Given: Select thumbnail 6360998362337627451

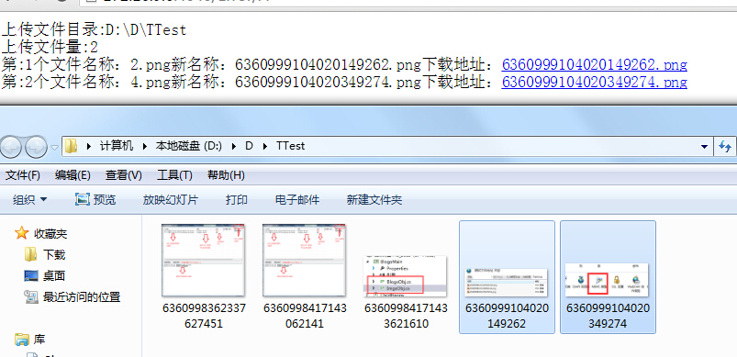Looking at the screenshot, I should [x=204, y=276].
